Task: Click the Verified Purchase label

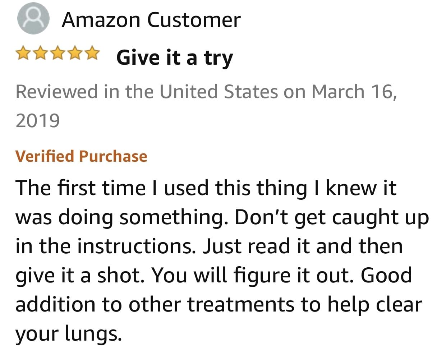Action: click(x=81, y=156)
